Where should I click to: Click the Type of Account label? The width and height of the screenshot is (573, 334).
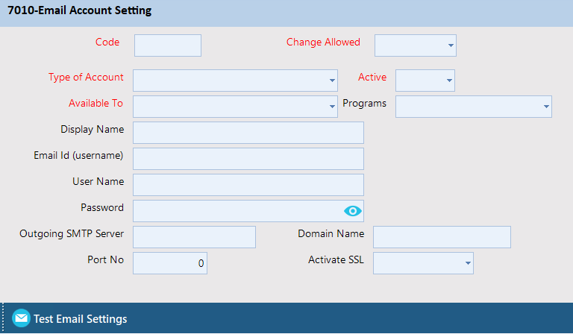point(86,78)
